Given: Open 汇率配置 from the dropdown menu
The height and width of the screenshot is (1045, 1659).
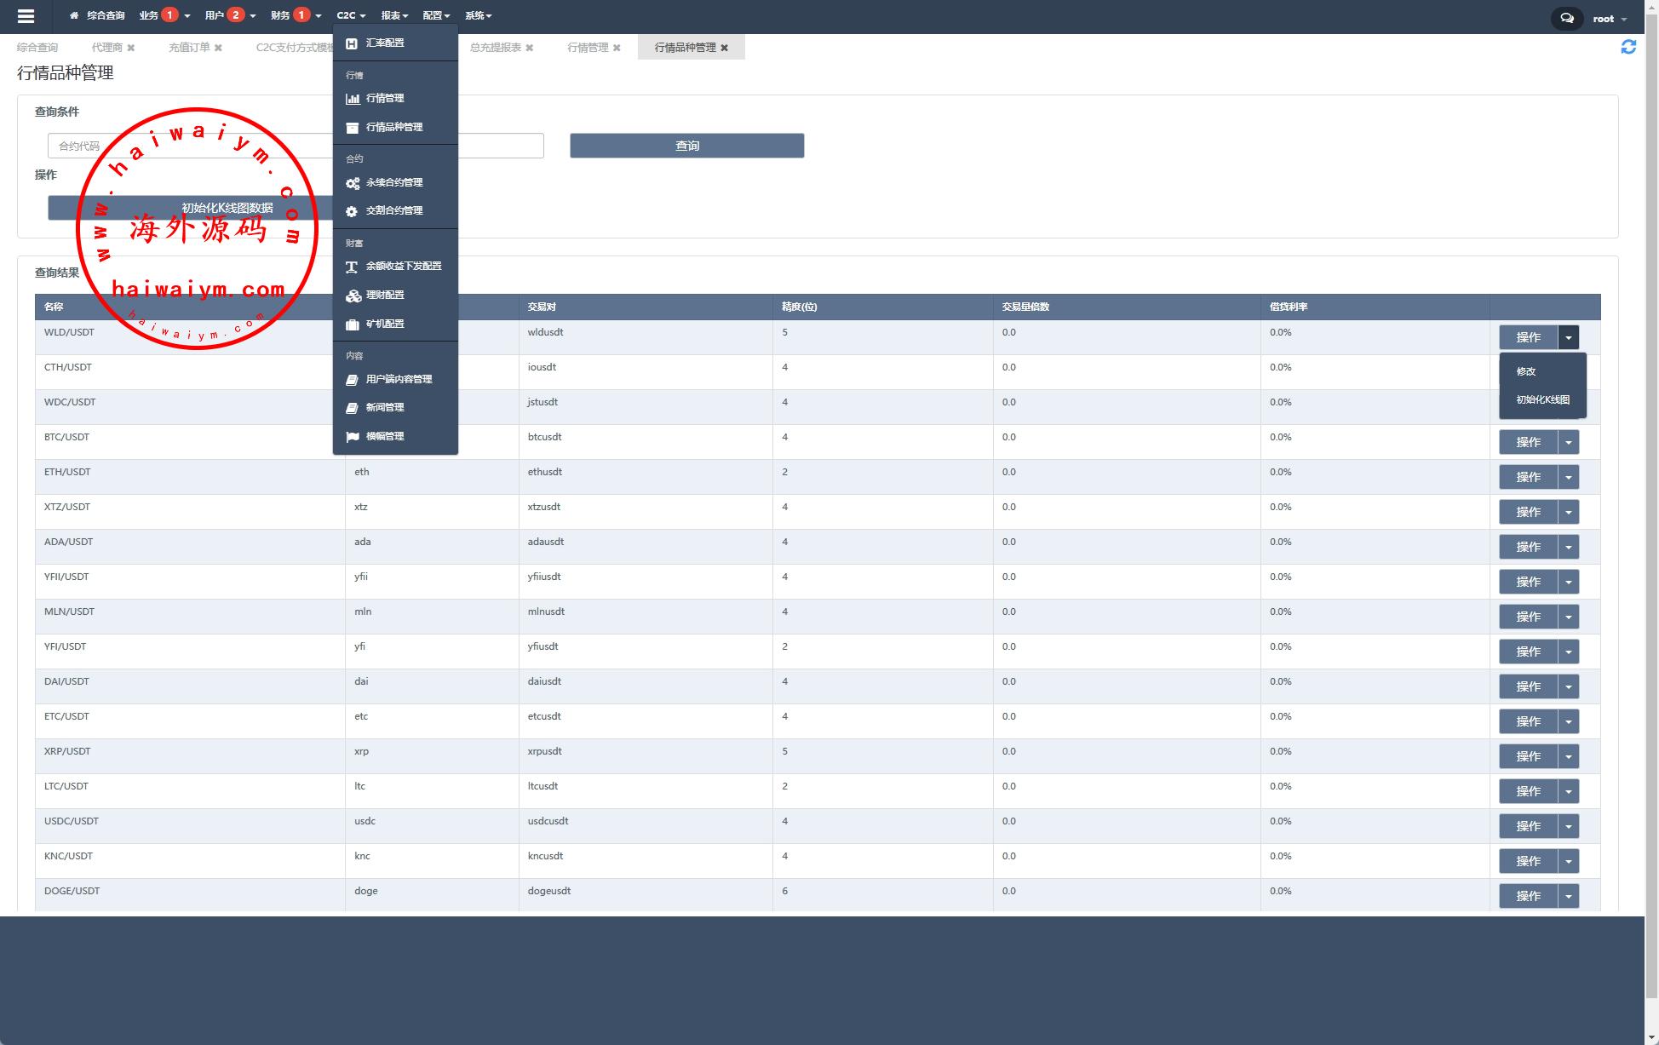Looking at the screenshot, I should coord(385,43).
